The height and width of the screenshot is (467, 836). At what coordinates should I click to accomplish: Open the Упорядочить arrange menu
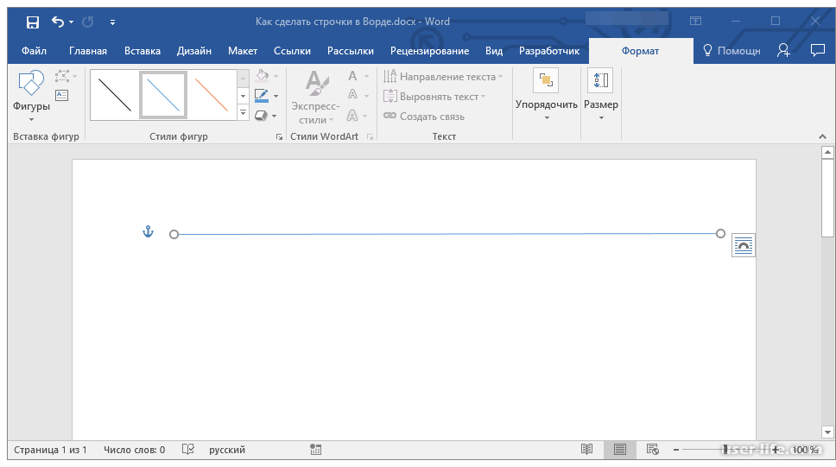click(x=547, y=95)
